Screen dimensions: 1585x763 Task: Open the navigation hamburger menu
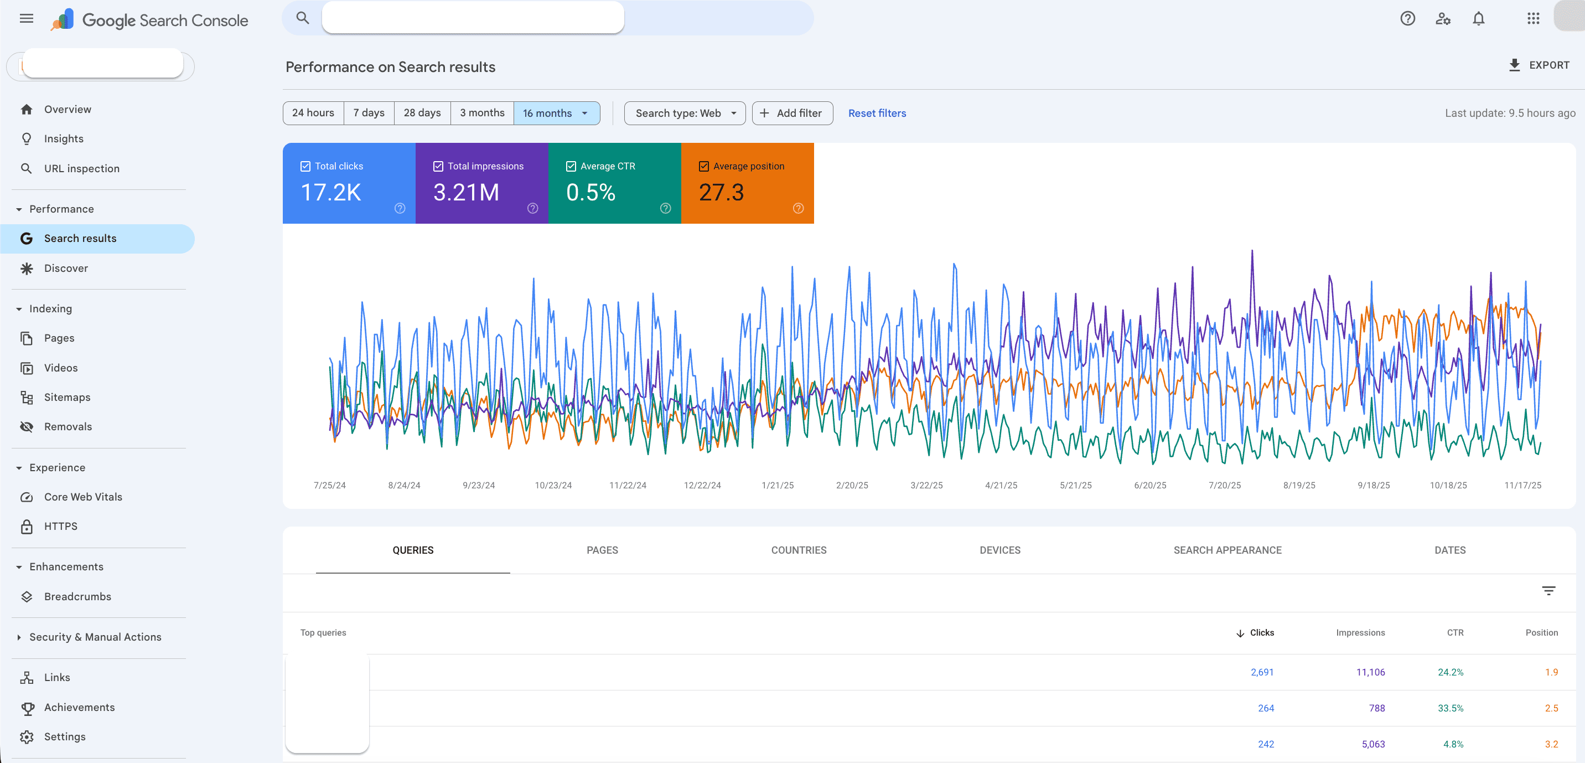pos(26,18)
